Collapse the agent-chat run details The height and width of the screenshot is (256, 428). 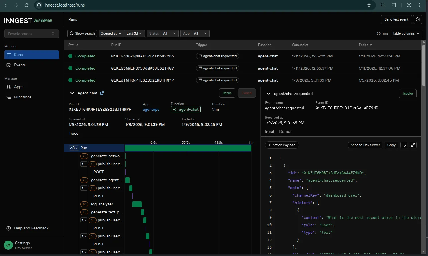(x=72, y=93)
